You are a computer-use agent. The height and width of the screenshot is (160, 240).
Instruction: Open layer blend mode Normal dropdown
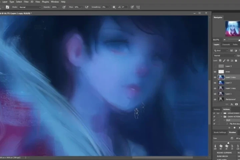coord(224,56)
